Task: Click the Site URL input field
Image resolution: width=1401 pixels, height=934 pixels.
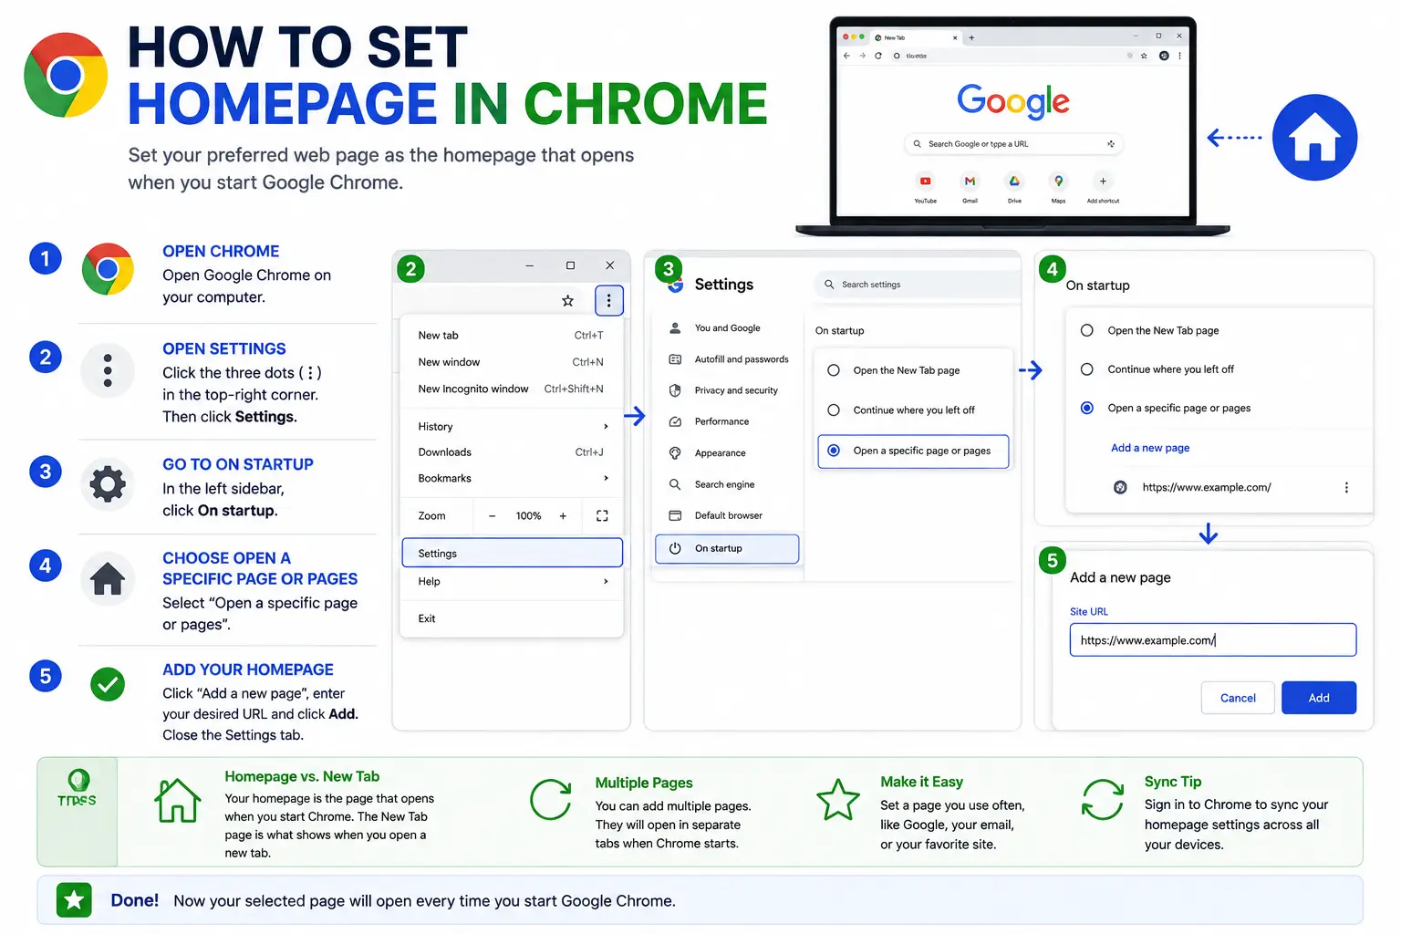Action: click(x=1213, y=640)
